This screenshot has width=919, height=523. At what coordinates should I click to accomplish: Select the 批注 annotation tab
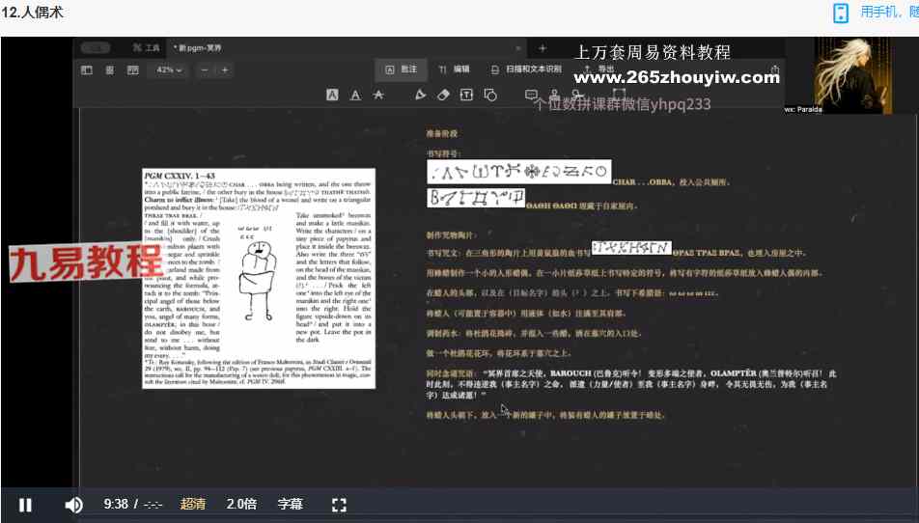pos(401,69)
